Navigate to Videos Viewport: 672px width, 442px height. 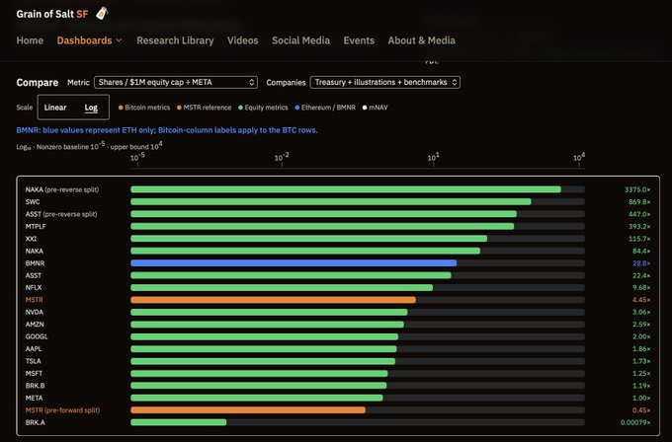[x=242, y=40]
